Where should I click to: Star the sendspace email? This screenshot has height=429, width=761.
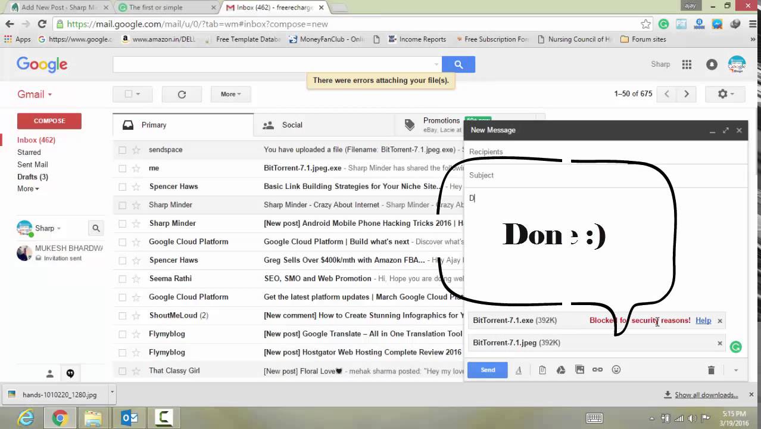136,150
